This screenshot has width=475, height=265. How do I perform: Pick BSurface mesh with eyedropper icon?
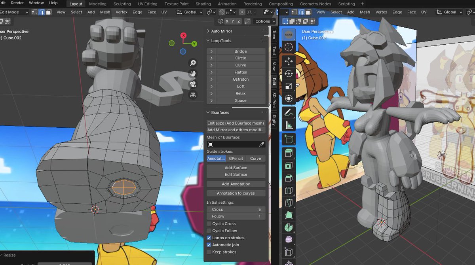click(261, 145)
